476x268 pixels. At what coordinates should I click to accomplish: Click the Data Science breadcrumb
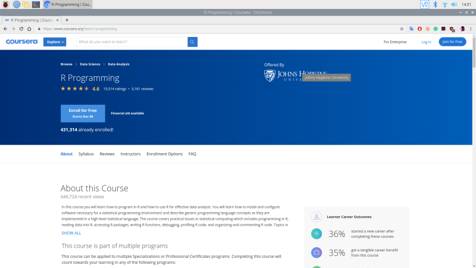90,64
